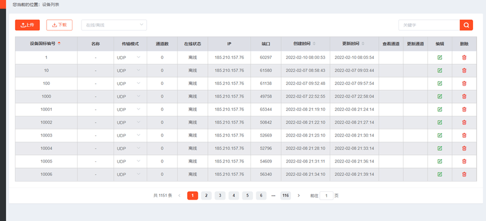Click the trash icon for device 10005
The width and height of the screenshot is (486, 221).
click(x=464, y=161)
